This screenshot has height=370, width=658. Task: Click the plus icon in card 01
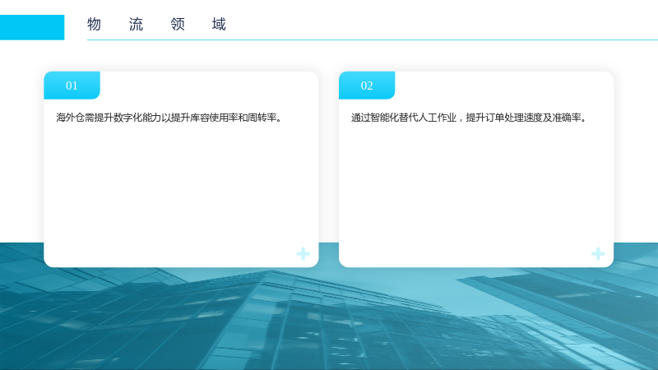[303, 253]
